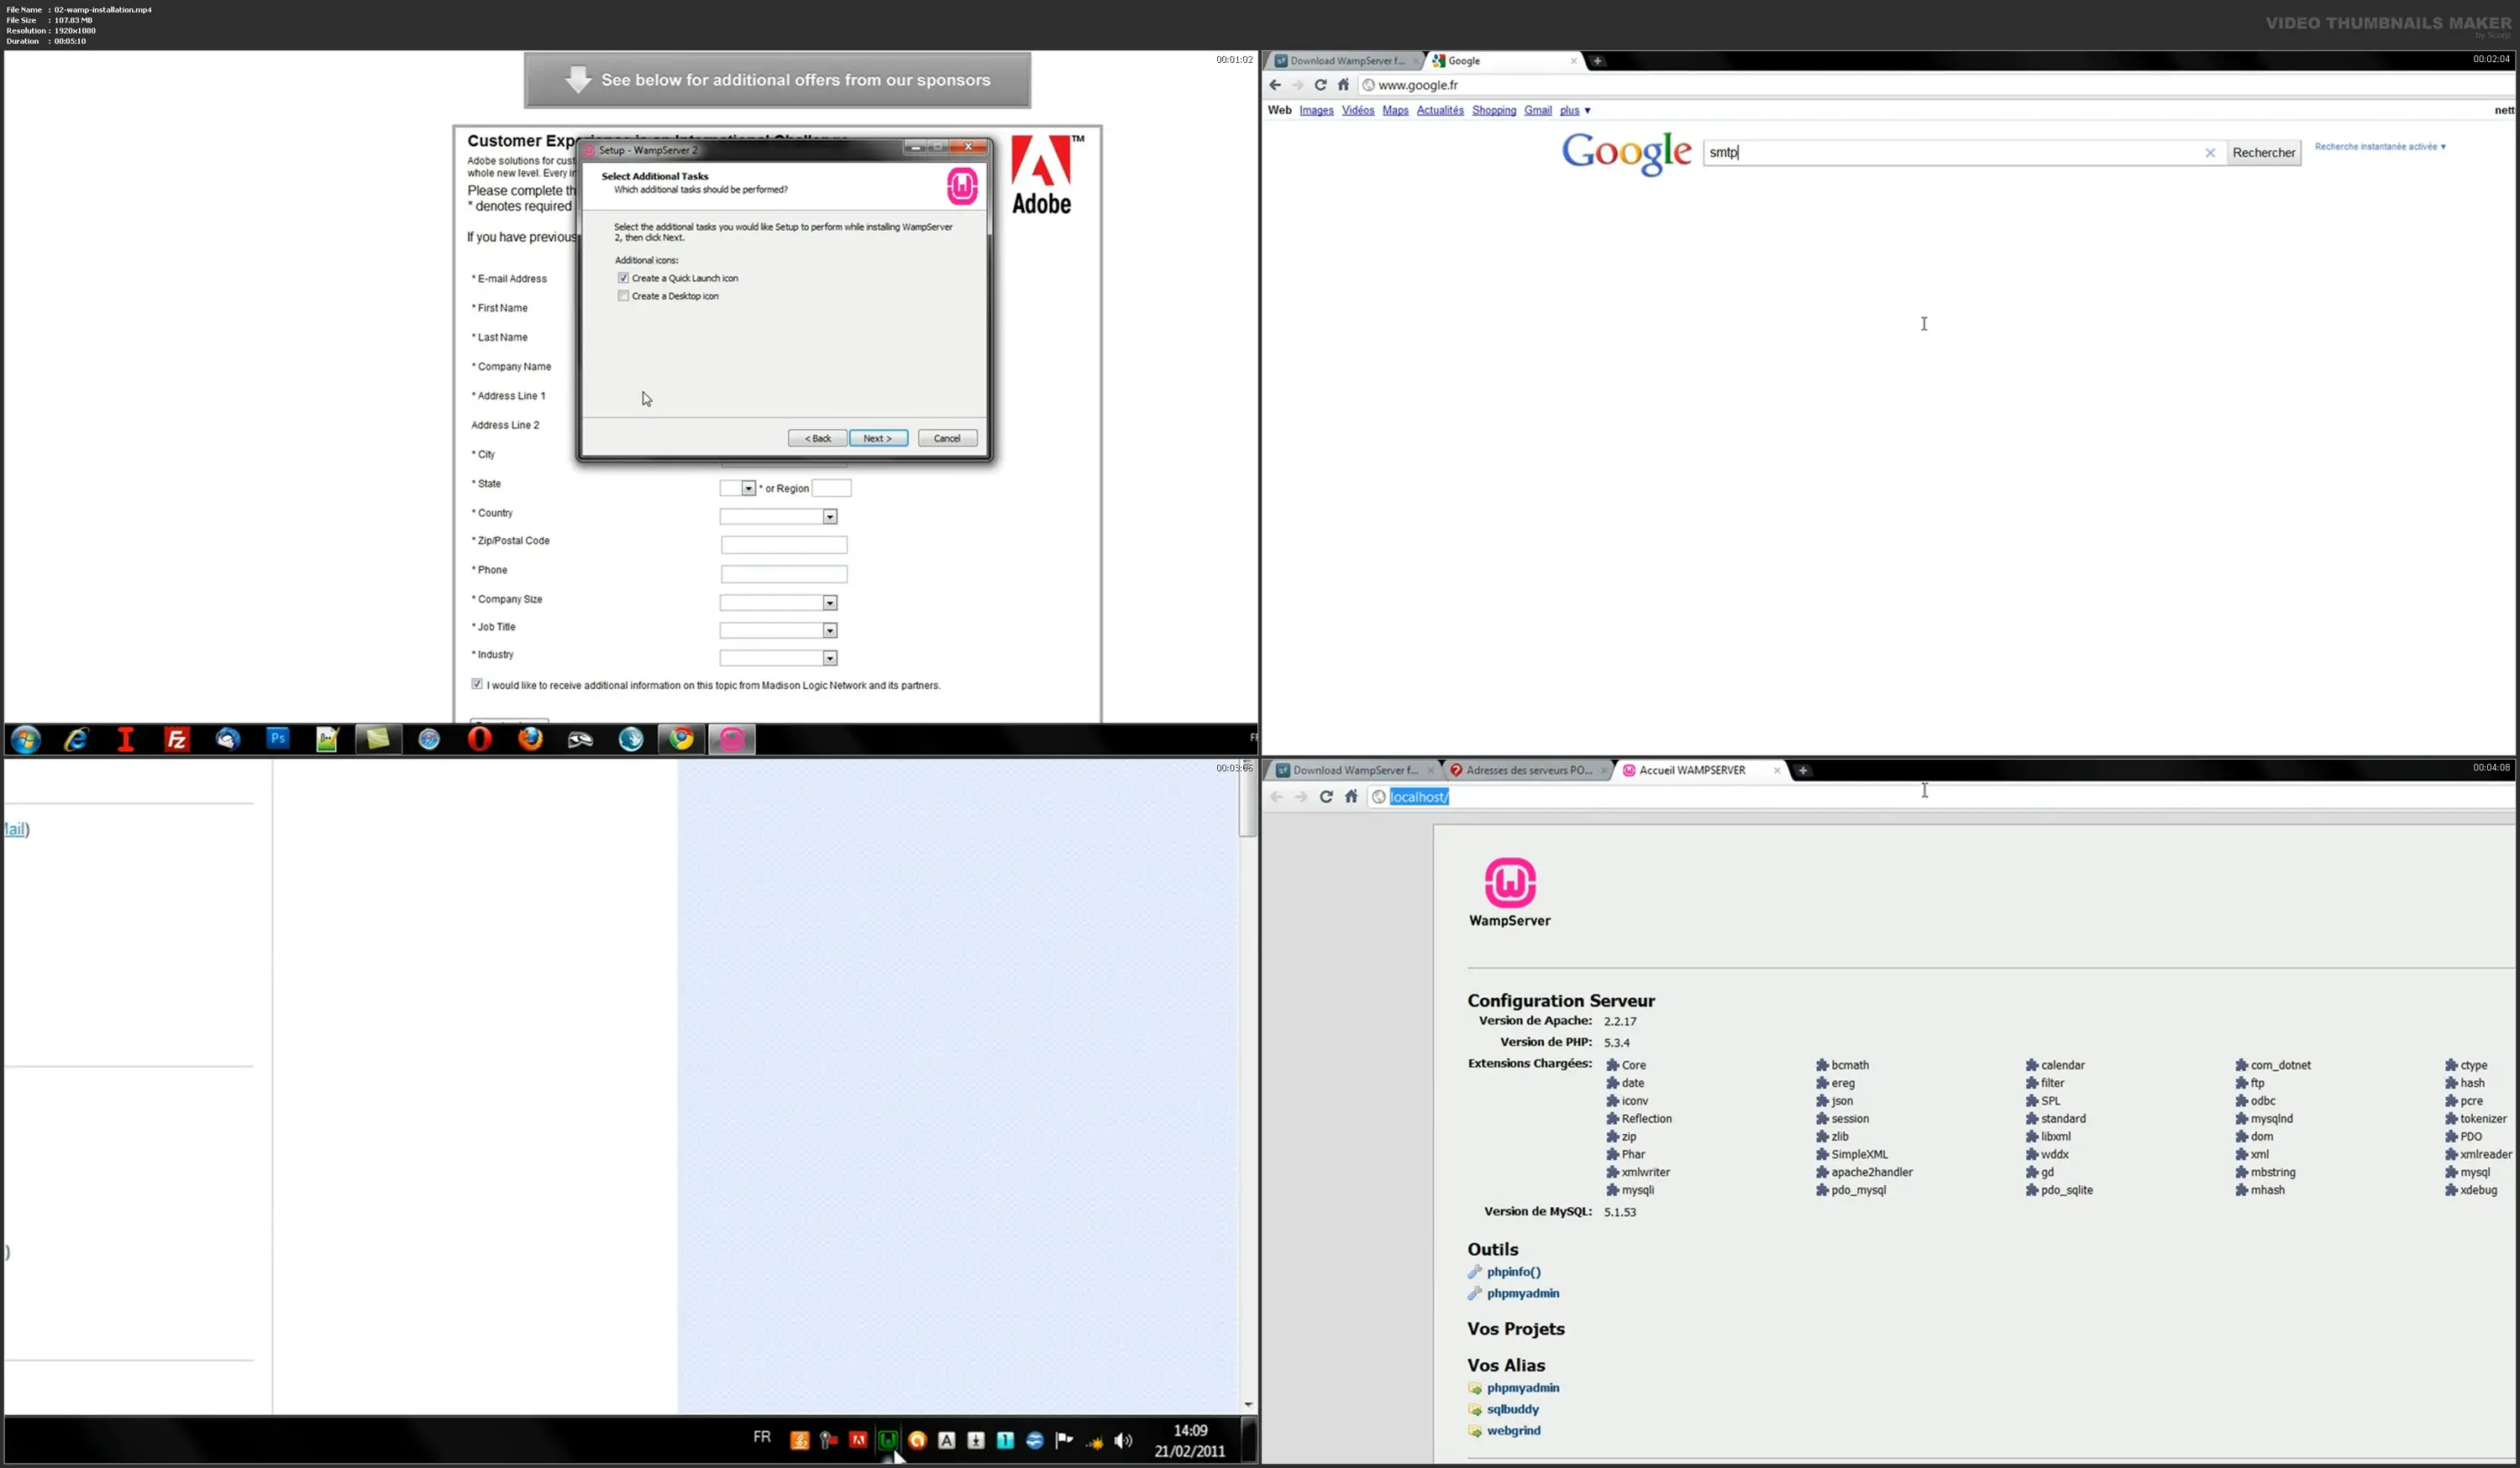Image resolution: width=2520 pixels, height=1468 pixels.
Task: Open the Windows Start orb
Action: (x=26, y=739)
